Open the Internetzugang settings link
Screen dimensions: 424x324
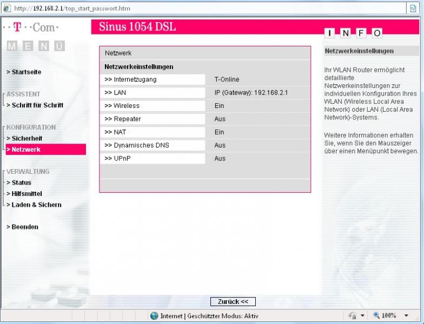point(153,79)
